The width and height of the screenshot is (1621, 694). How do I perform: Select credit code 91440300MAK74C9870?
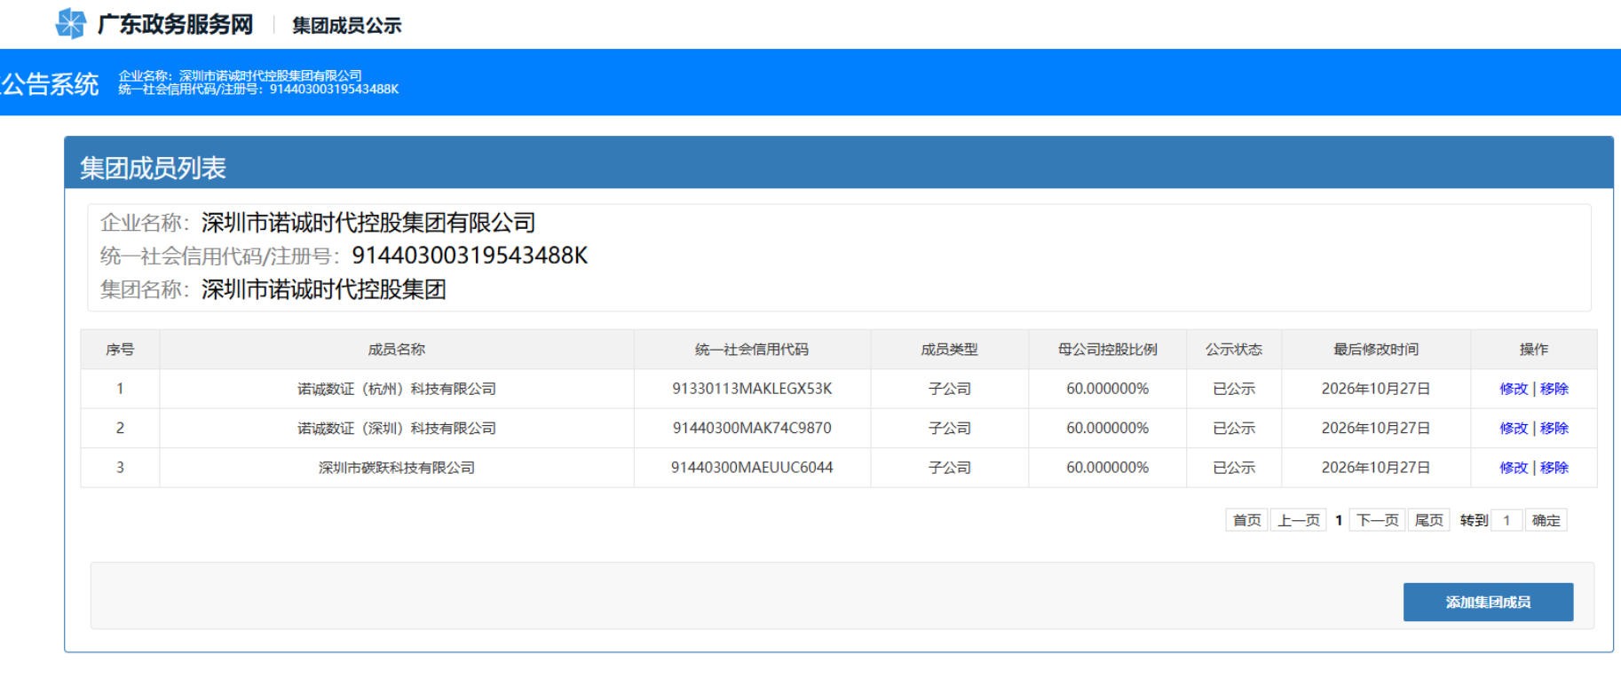click(x=752, y=428)
